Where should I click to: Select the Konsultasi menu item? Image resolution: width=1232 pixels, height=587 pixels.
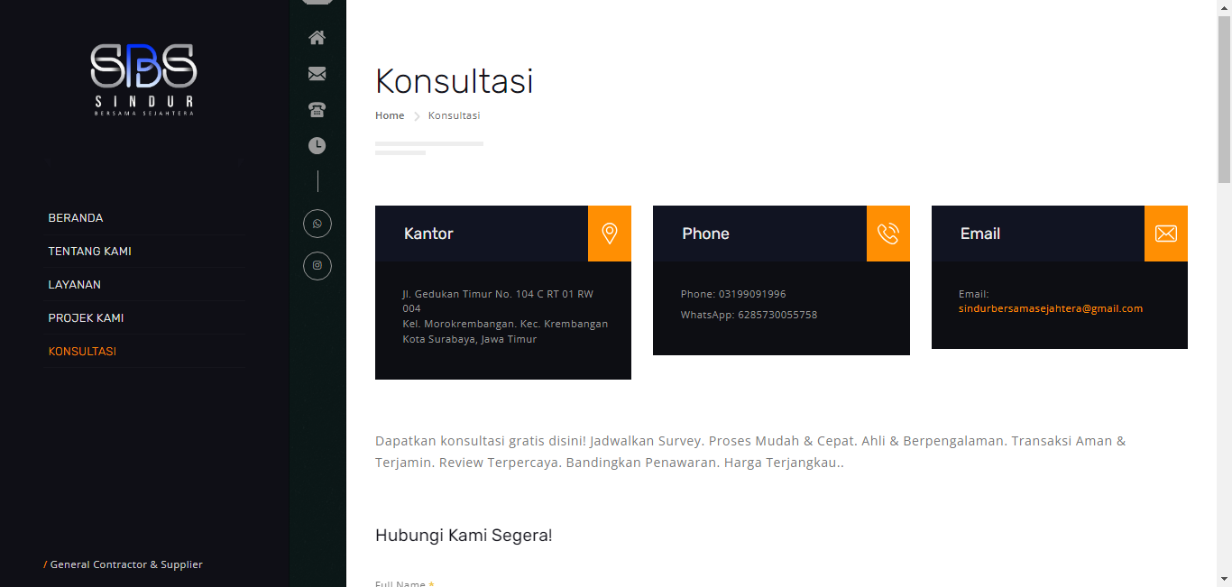pyautogui.click(x=82, y=352)
